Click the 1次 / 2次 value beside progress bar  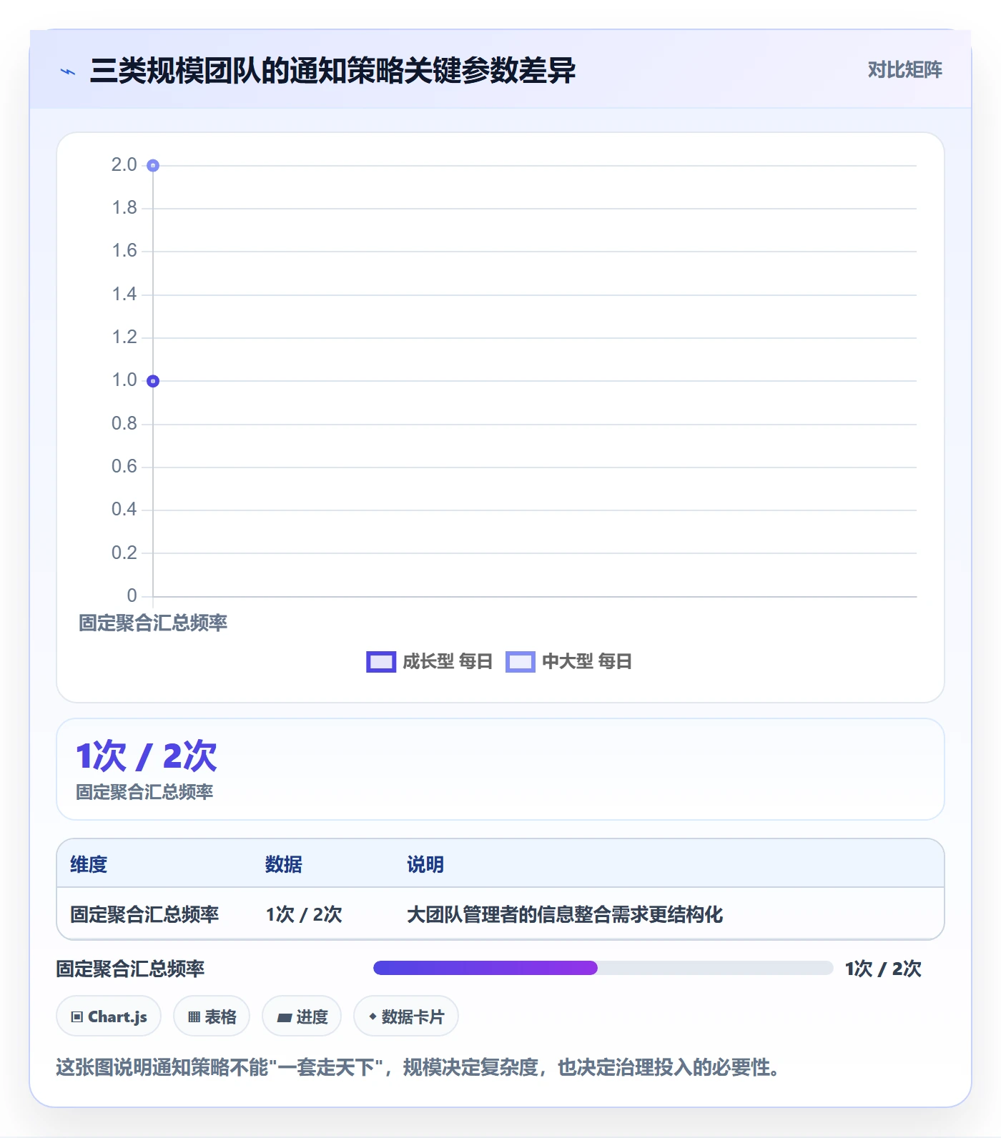883,969
